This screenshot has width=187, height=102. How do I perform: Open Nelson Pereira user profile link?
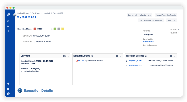[148, 42]
